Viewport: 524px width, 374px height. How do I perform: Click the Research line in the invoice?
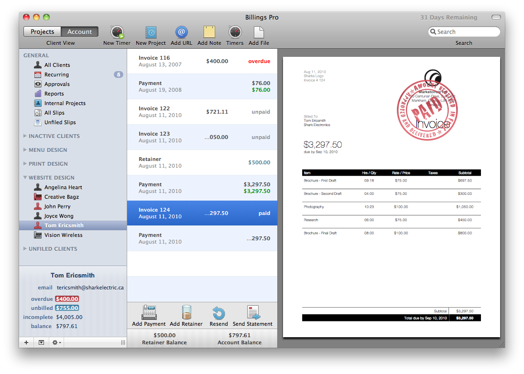(392, 220)
